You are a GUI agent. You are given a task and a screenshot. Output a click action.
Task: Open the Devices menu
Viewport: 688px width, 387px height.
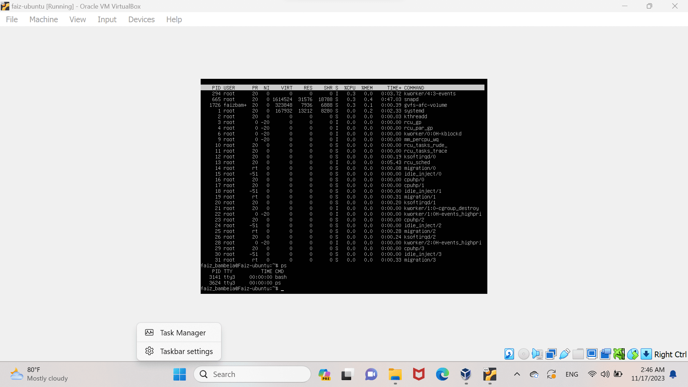(x=142, y=19)
